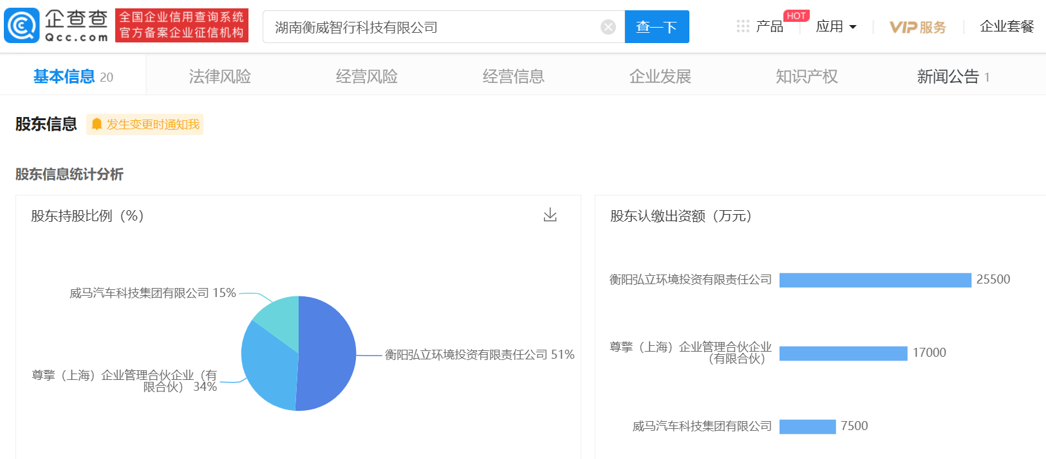The height and width of the screenshot is (459, 1046).
Task: Click the 股东认缴出资额（万元） chart title
Action: 681,216
